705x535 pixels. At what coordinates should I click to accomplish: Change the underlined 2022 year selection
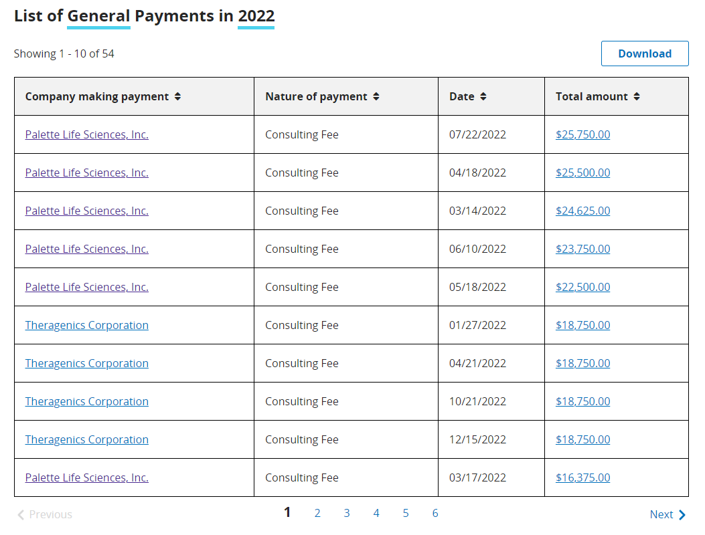(x=256, y=16)
